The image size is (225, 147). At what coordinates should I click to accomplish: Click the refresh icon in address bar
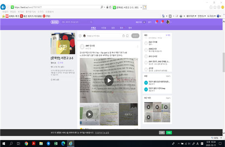[110, 7]
